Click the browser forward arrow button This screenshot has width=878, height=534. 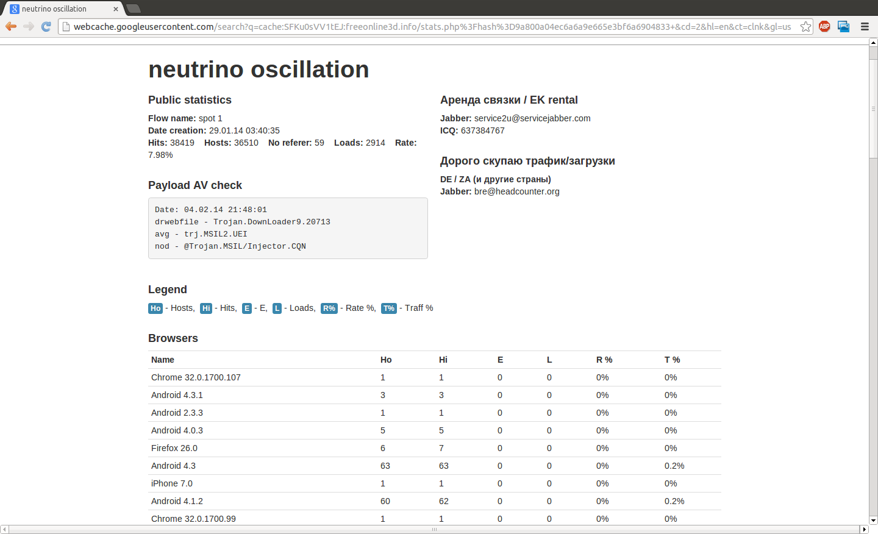click(28, 26)
